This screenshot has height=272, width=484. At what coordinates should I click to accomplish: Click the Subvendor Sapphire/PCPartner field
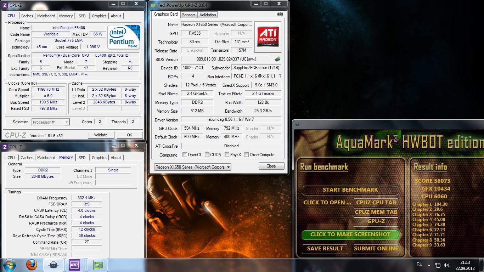point(257,68)
